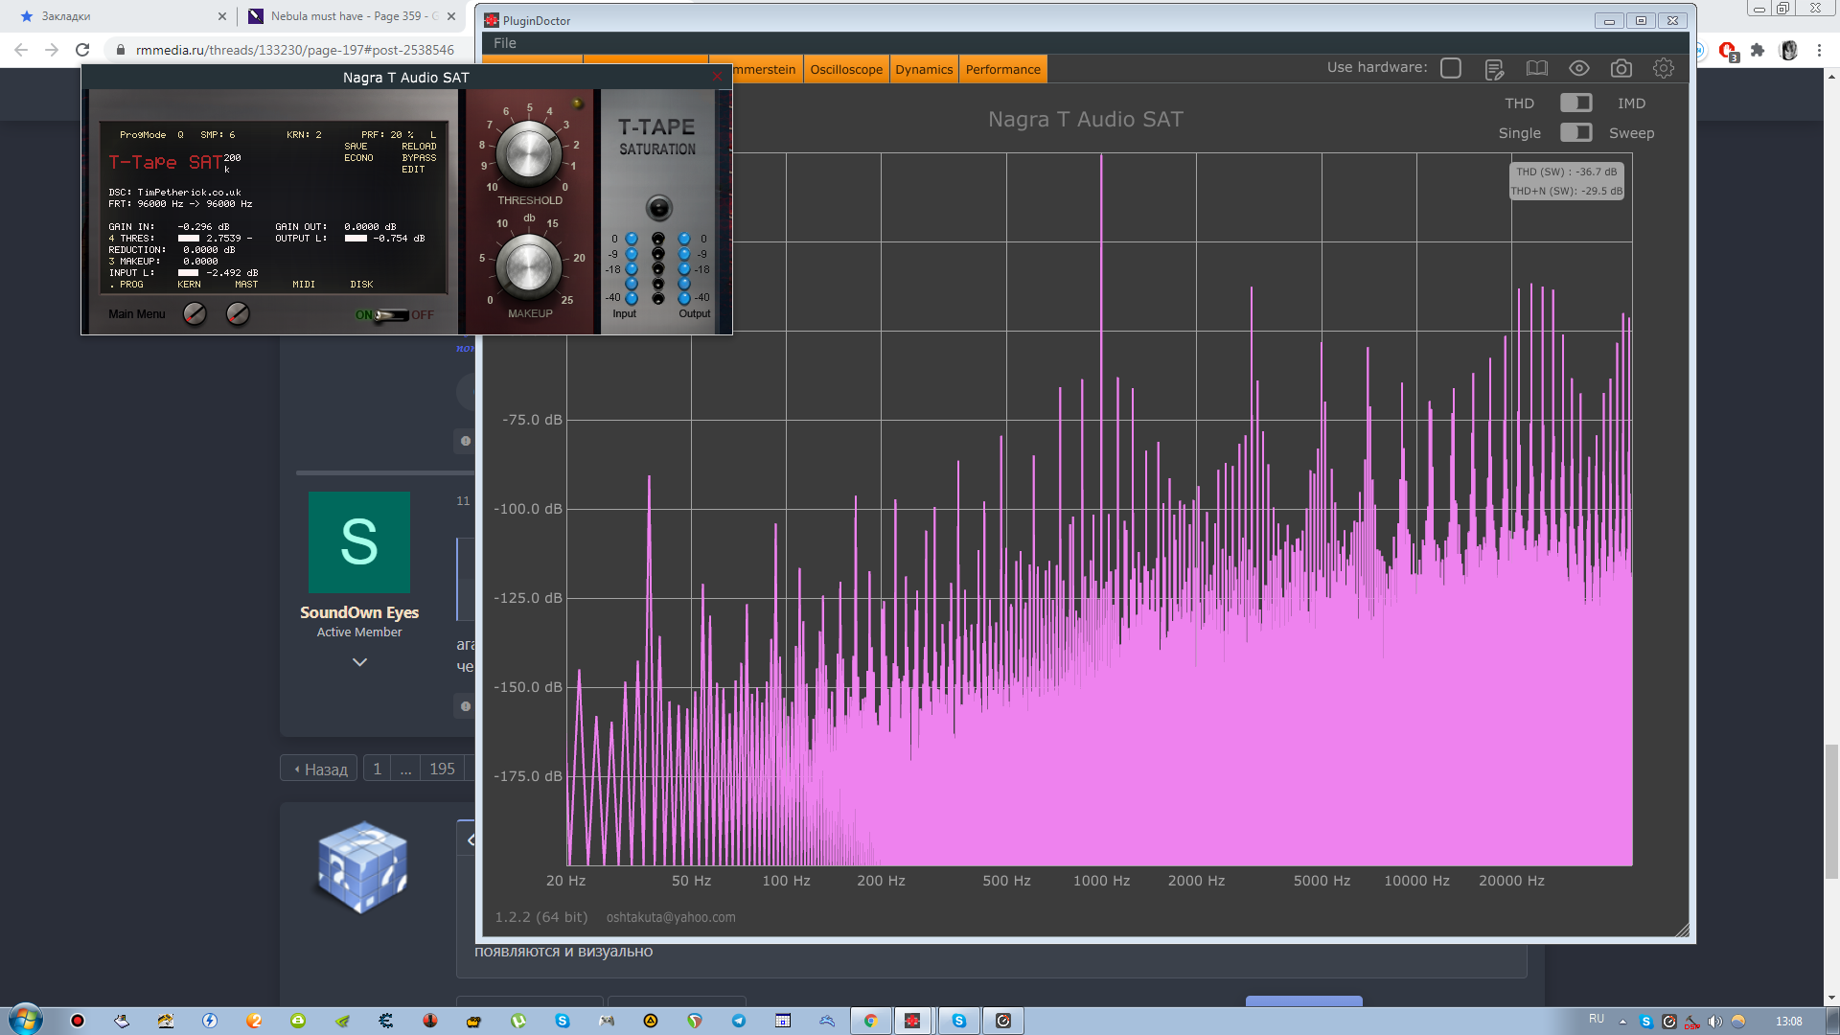Close the Закладки browser tab
Viewport: 1840px width, 1035px height.
[x=222, y=16]
